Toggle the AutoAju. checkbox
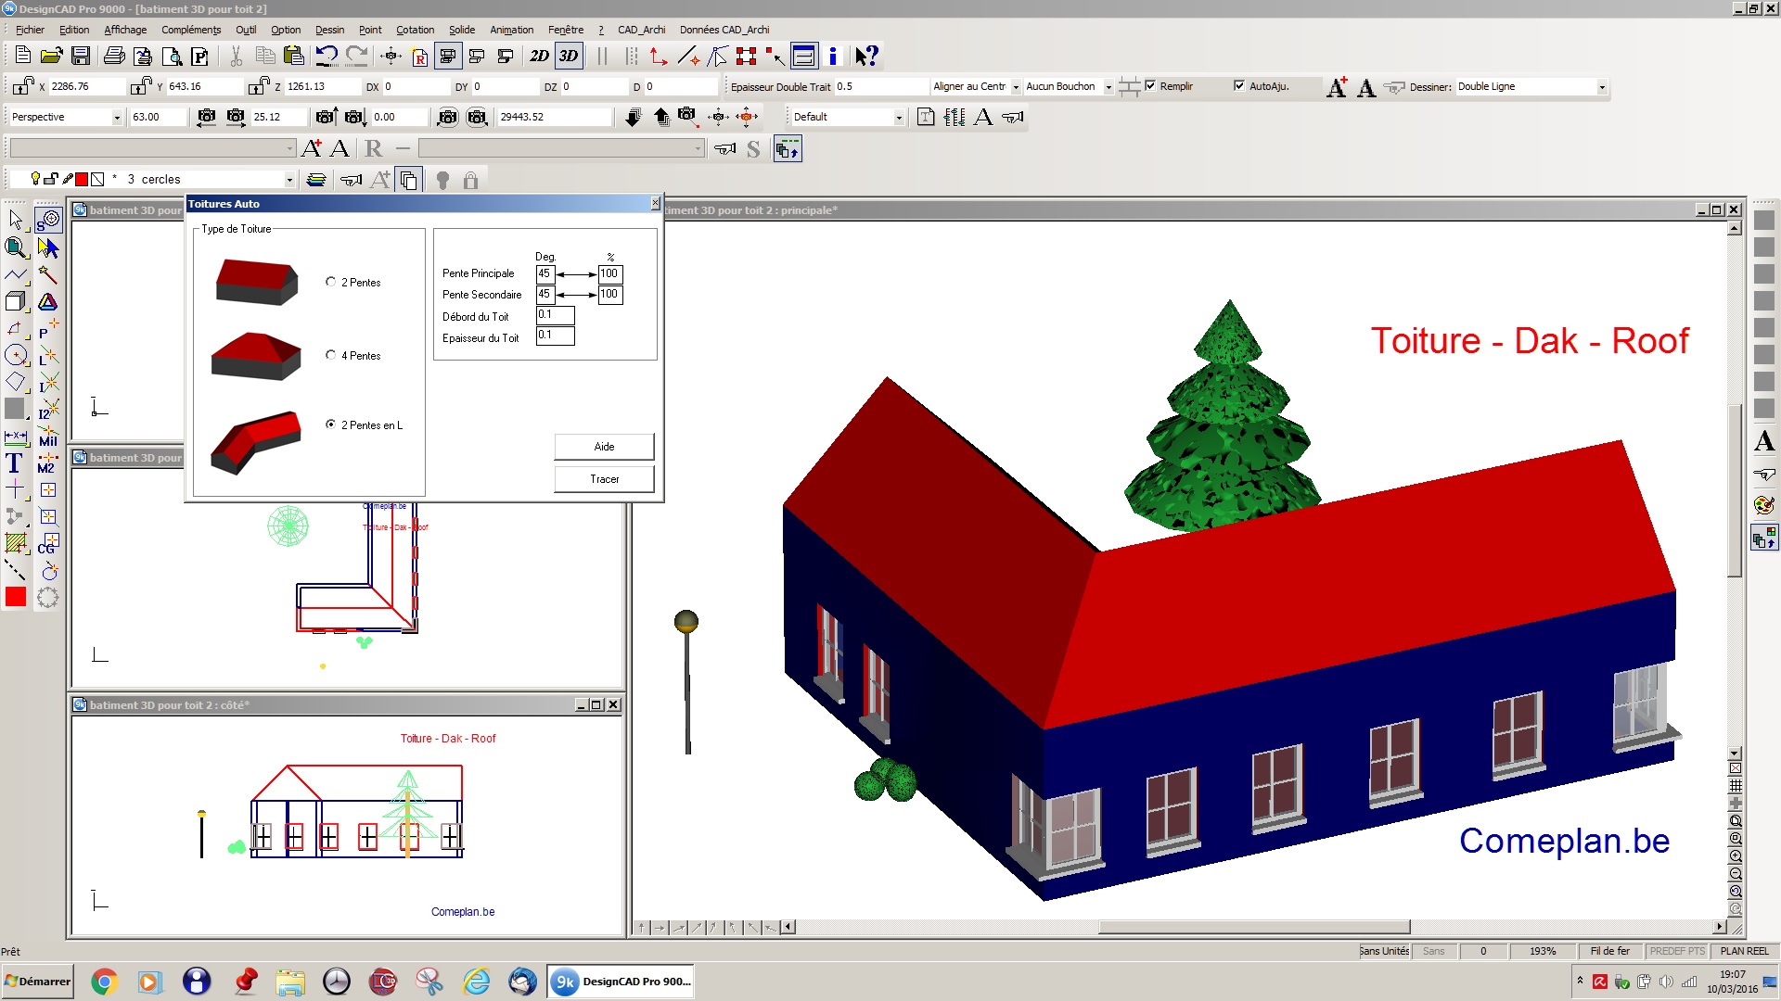Image resolution: width=1781 pixels, height=1001 pixels. 1239,86
